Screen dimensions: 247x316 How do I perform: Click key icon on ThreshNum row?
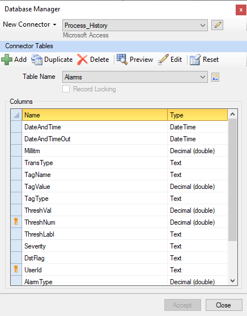pos(16,222)
